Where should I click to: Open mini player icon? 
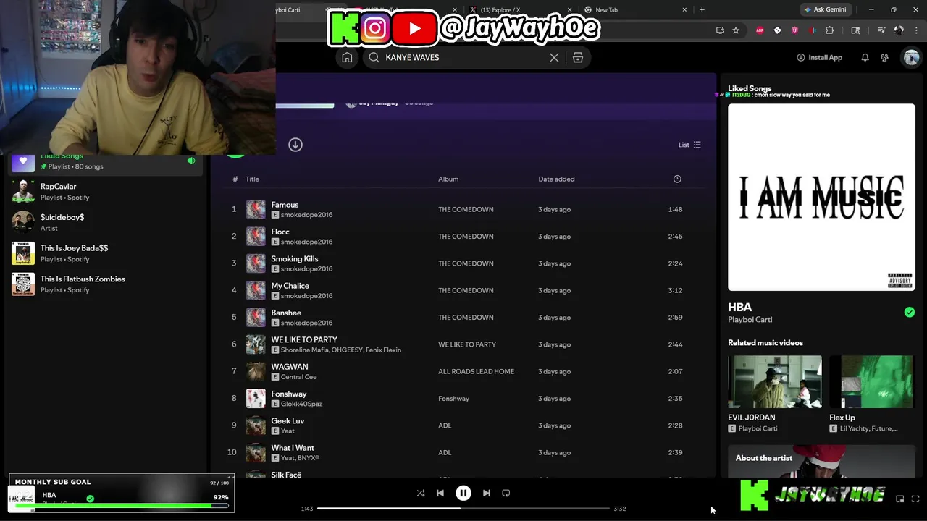click(900, 499)
